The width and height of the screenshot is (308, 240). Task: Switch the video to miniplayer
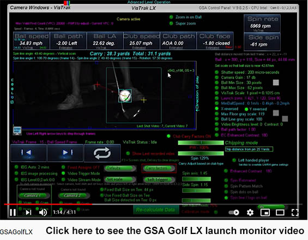pos(265,213)
